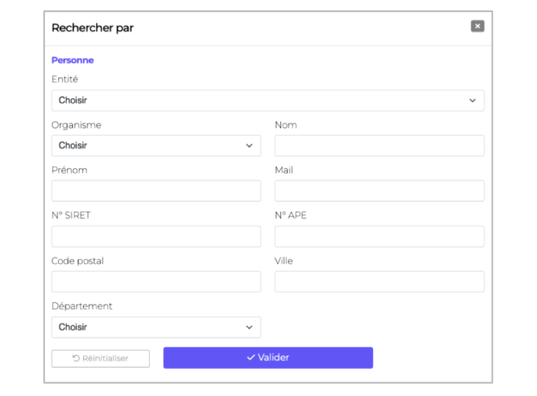The image size is (537, 396).
Task: Click inside the Mail text field
Action: (x=379, y=191)
